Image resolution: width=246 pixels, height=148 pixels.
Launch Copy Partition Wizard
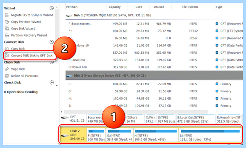coord(26,22)
